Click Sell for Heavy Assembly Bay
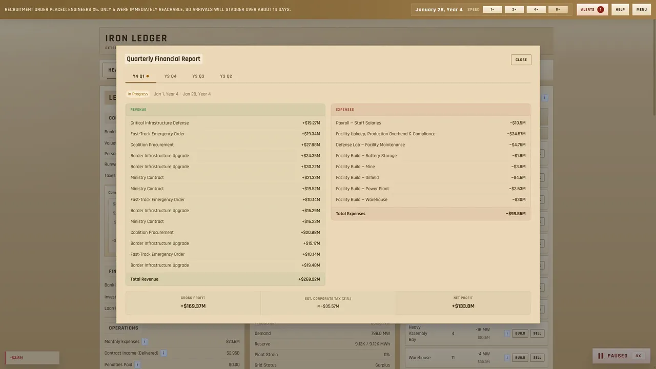 click(x=537, y=333)
